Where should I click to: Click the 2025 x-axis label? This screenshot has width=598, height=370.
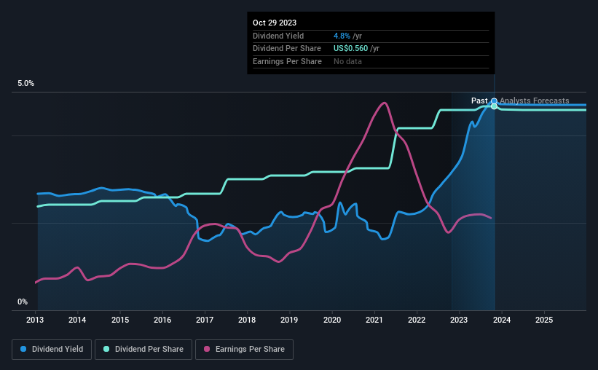click(544, 320)
